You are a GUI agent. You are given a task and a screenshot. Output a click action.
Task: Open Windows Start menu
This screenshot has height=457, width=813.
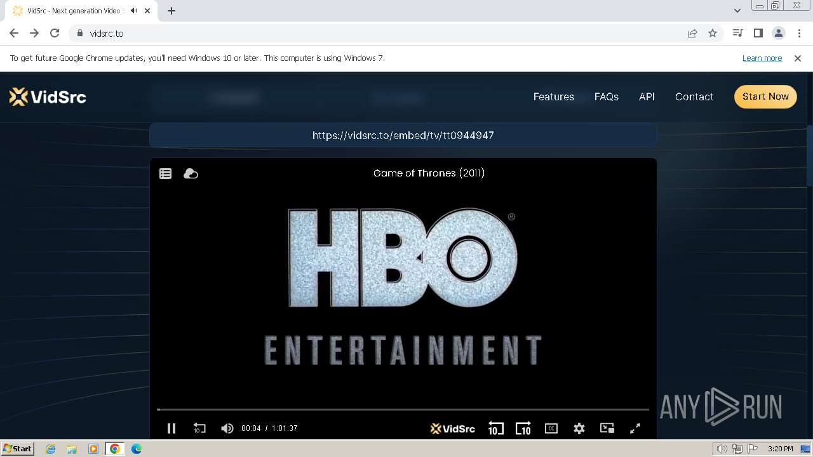(18, 449)
